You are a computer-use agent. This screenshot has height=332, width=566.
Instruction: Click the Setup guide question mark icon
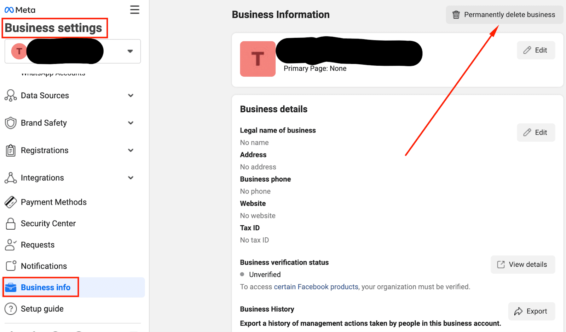(11, 309)
